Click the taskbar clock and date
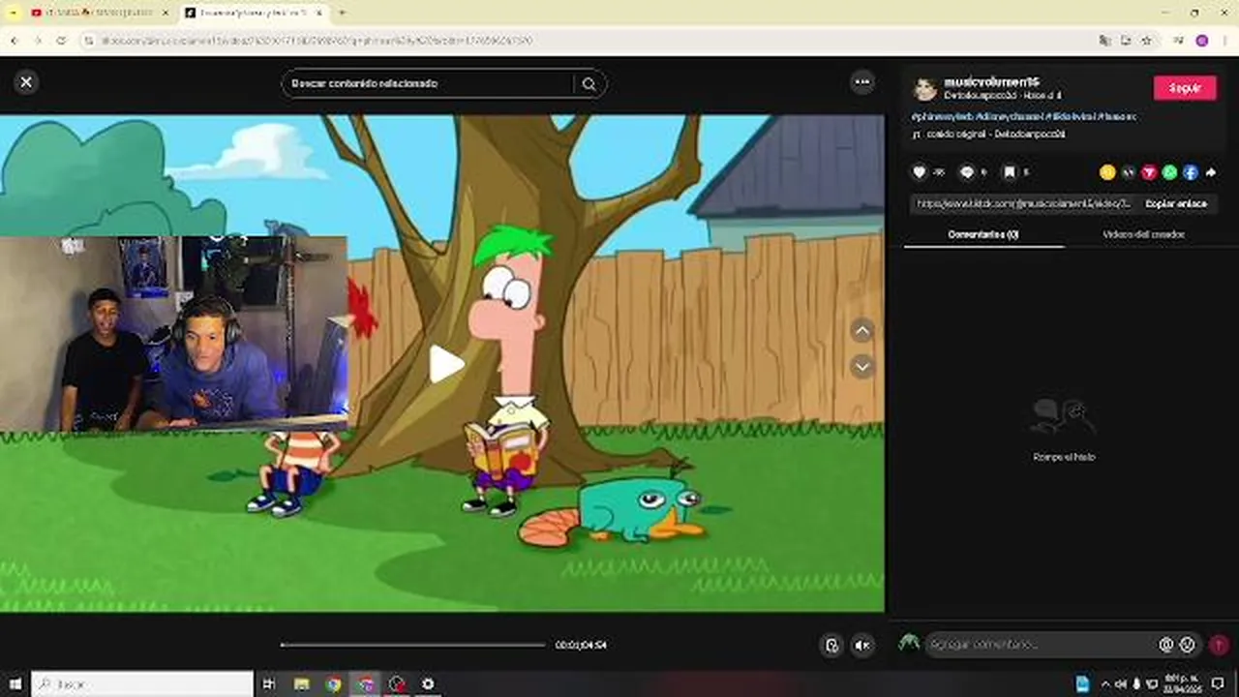Image resolution: width=1239 pixels, height=697 pixels. [x=1182, y=683]
